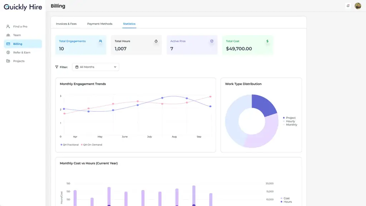Click the Team people icon in sidebar
This screenshot has height=206, width=366.
point(8,35)
